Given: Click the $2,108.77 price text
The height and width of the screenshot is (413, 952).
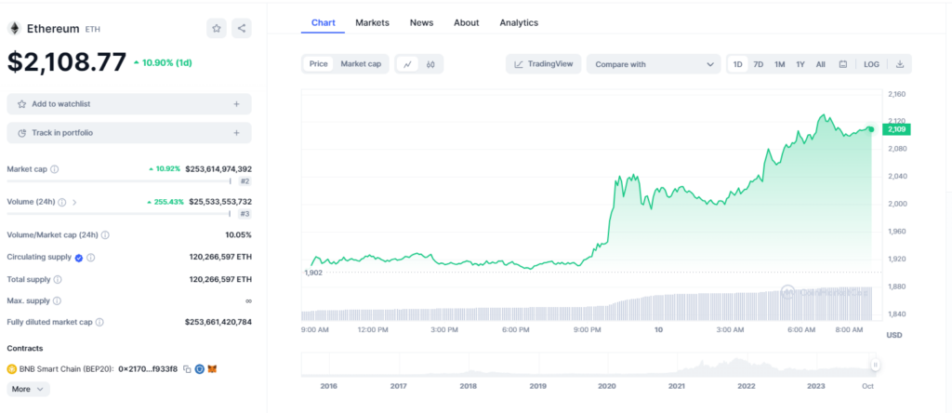Looking at the screenshot, I should pos(67,62).
